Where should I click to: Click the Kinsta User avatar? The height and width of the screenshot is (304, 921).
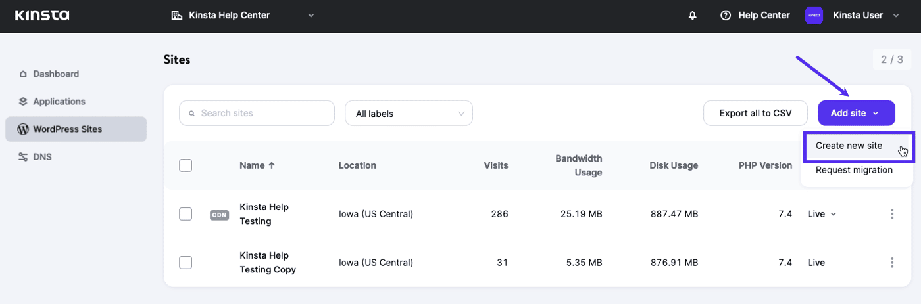pyautogui.click(x=814, y=16)
